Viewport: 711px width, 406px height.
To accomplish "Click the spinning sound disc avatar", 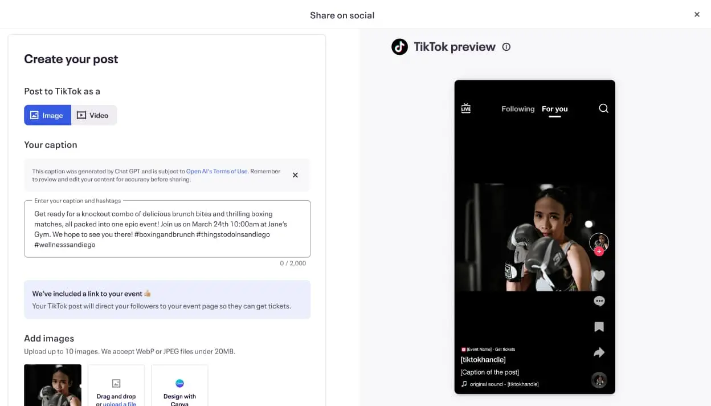I will 599,380.
